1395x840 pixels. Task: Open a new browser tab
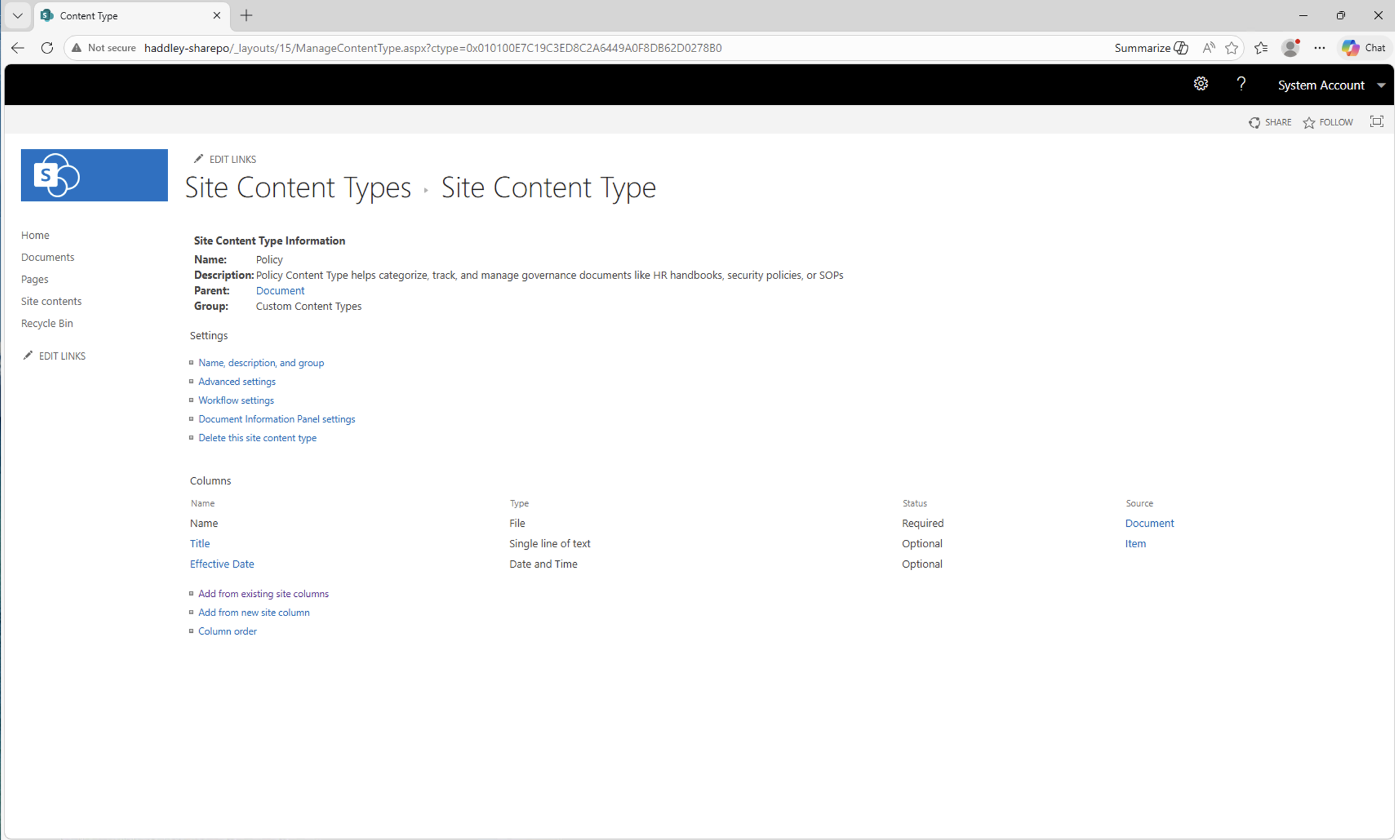click(x=246, y=16)
